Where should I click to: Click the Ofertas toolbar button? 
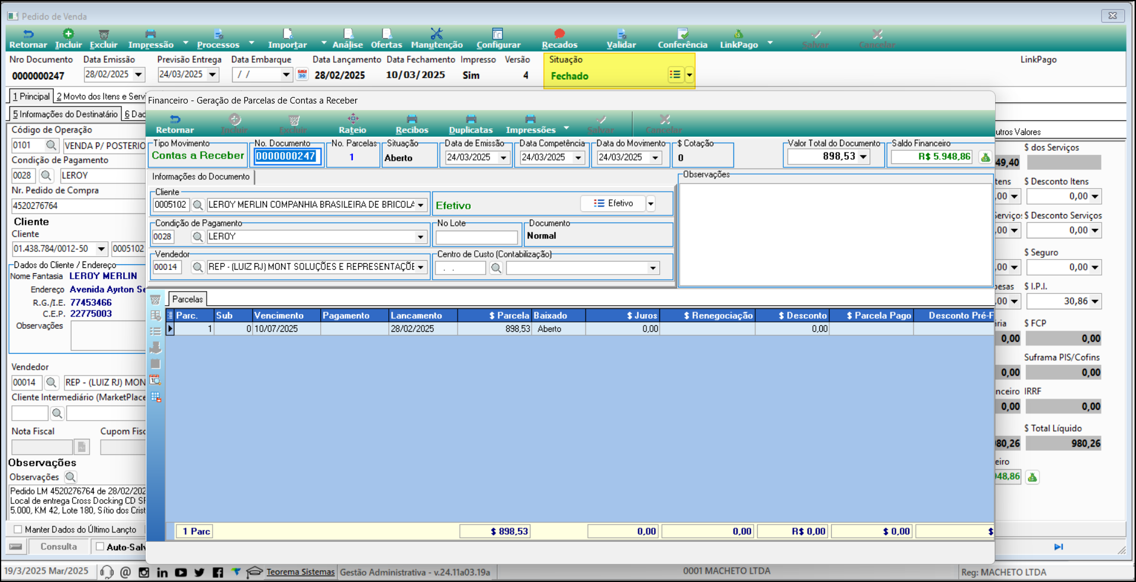tap(386, 39)
